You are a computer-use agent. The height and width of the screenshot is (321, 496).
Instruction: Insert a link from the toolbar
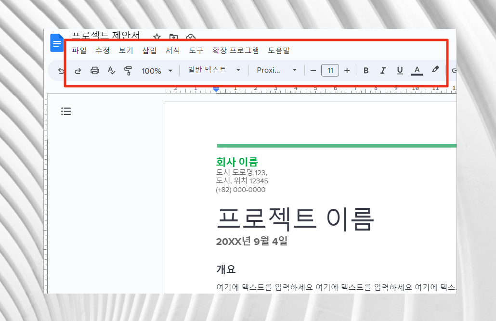click(454, 70)
